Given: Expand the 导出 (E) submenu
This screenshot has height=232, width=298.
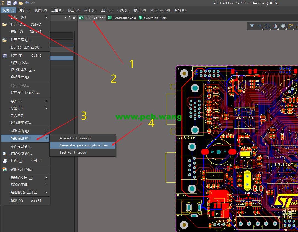Looking at the screenshot, I should 25,108.
